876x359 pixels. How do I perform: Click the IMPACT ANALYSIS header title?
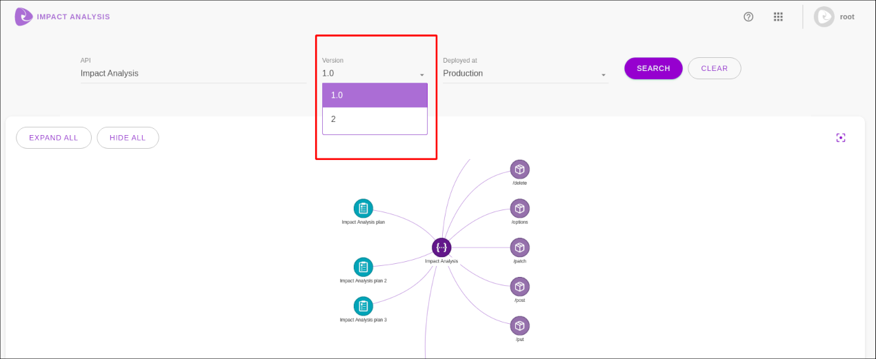(x=74, y=17)
